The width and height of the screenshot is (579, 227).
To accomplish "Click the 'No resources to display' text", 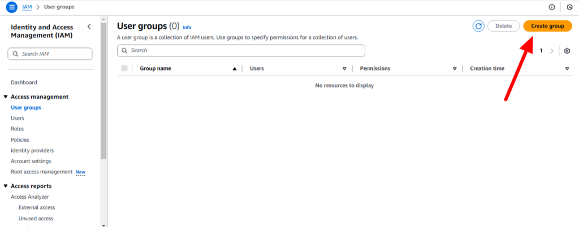I will tap(344, 85).
